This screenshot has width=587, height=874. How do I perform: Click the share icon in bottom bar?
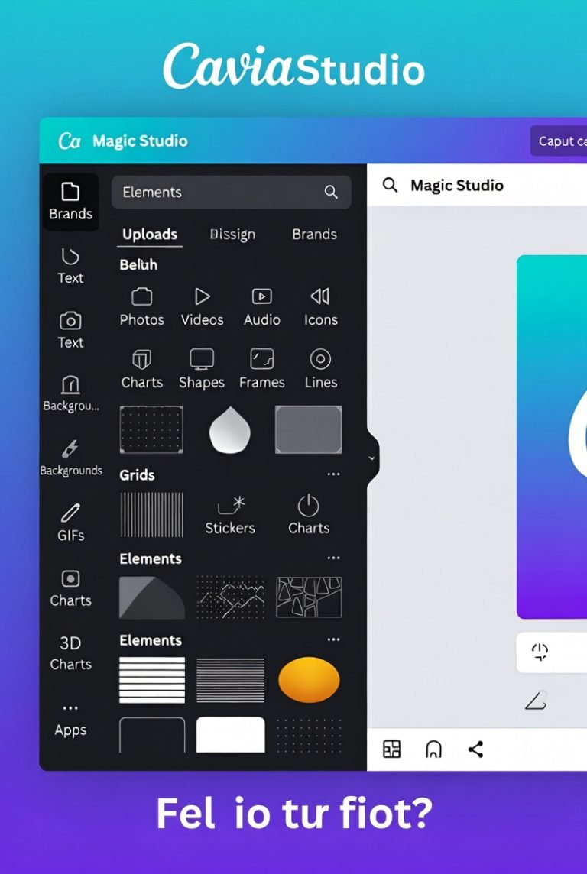pos(475,749)
